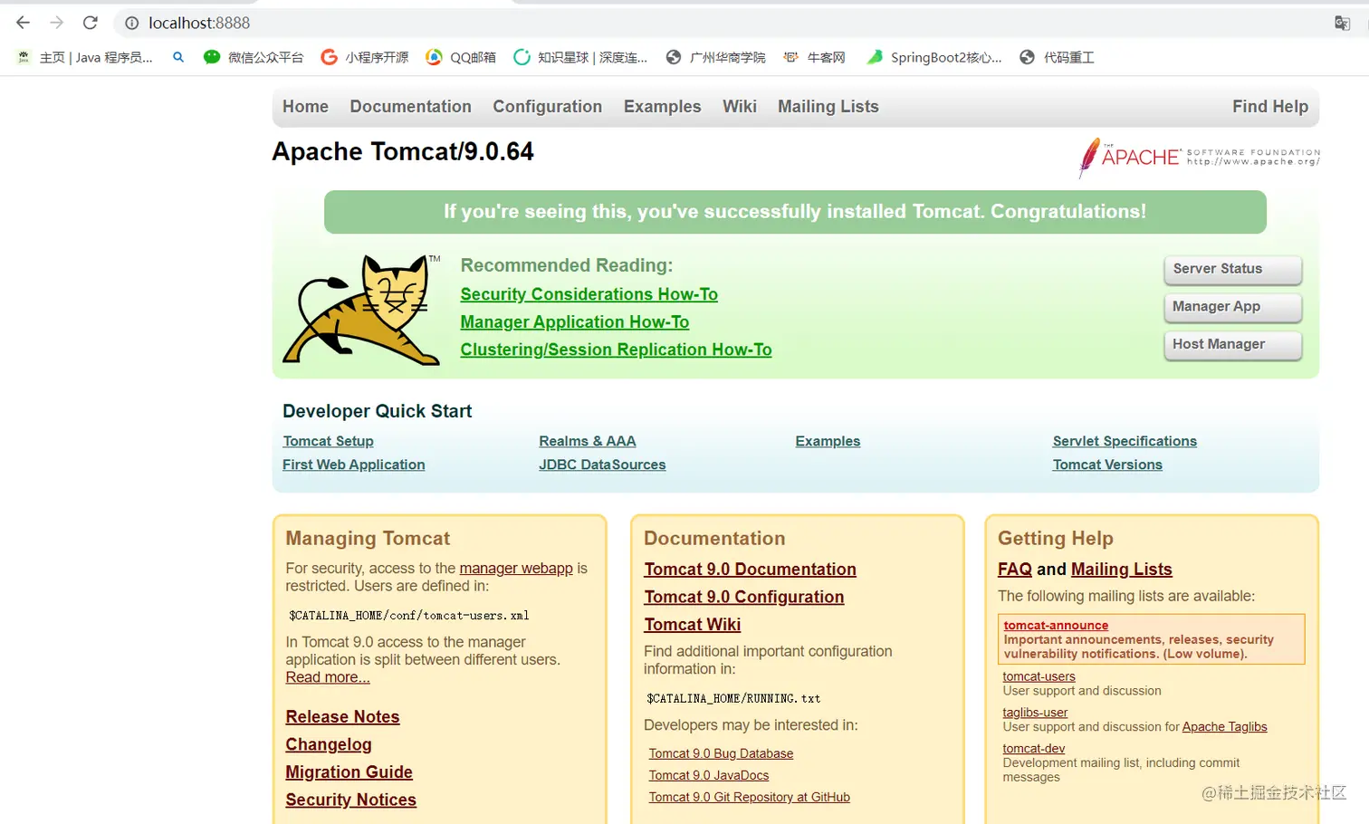Viewport: 1369px width, 824px height.
Task: Open Tomcat 9.0 Configuration link
Action: (x=744, y=597)
